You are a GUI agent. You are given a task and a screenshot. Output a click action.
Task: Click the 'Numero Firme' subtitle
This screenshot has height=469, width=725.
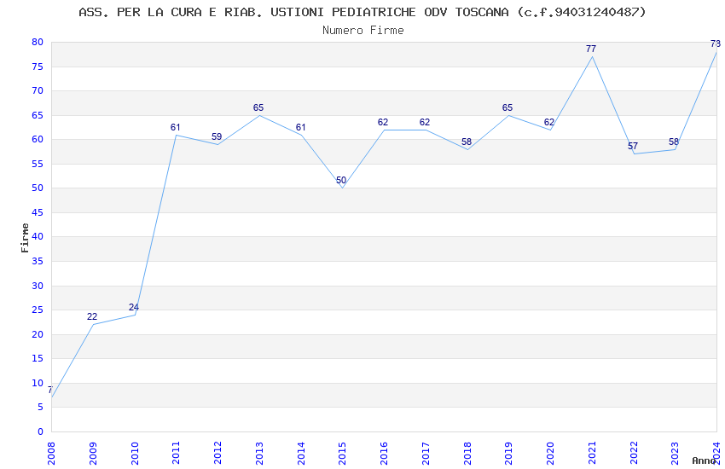[x=363, y=31]
